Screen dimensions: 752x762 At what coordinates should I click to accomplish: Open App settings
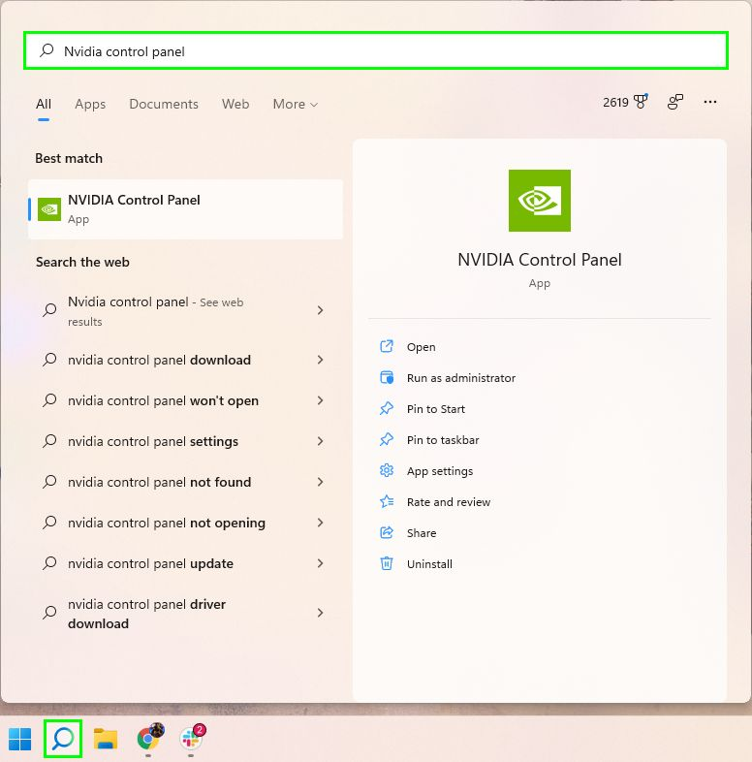click(x=440, y=471)
